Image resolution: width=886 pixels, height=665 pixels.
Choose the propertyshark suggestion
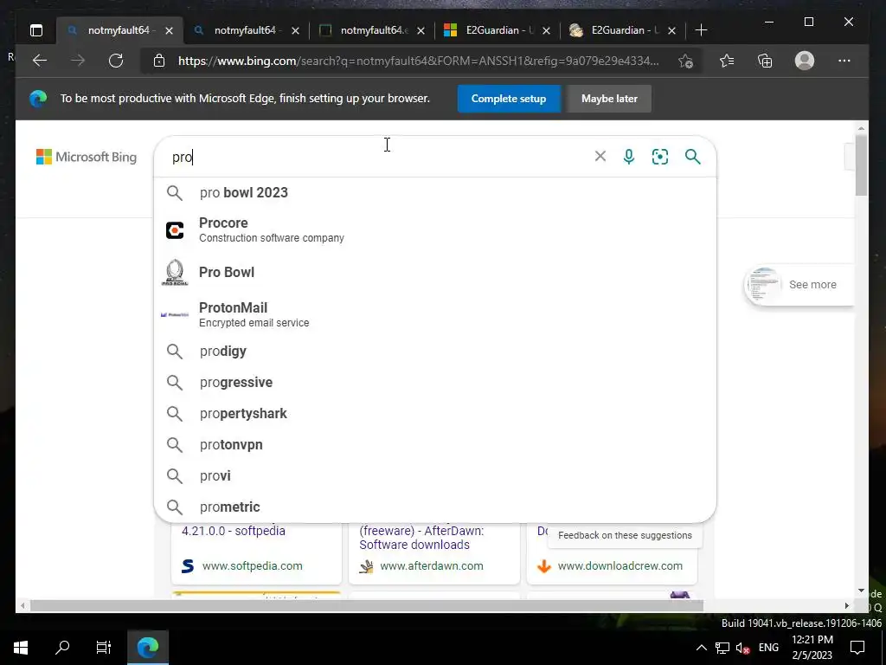click(x=434, y=413)
